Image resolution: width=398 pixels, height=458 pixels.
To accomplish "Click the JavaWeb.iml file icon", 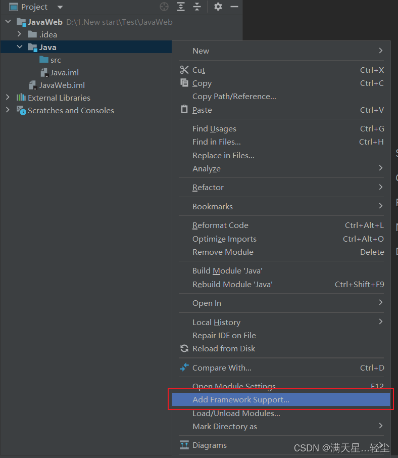I will [x=33, y=85].
